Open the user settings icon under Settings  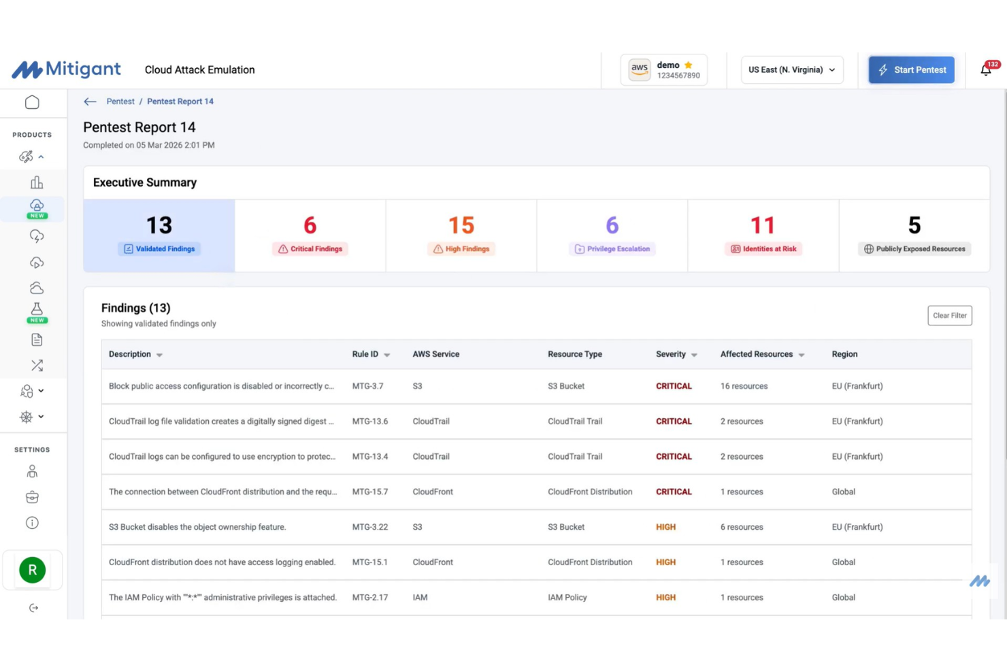pos(32,471)
